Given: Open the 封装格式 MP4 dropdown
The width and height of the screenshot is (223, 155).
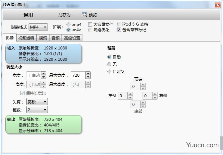Looking at the screenshot, I should [38, 27].
